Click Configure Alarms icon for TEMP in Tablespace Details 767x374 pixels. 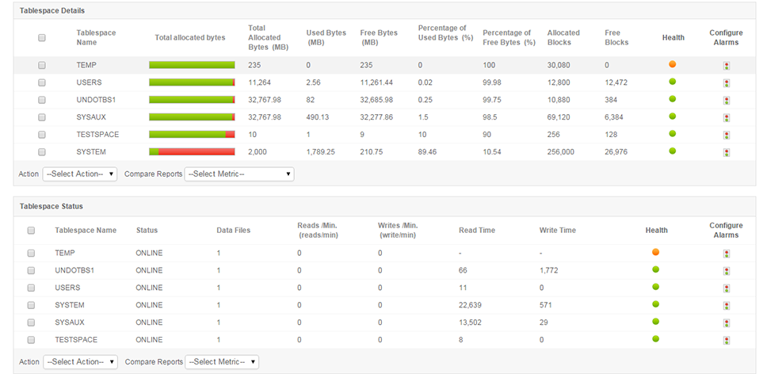727,66
